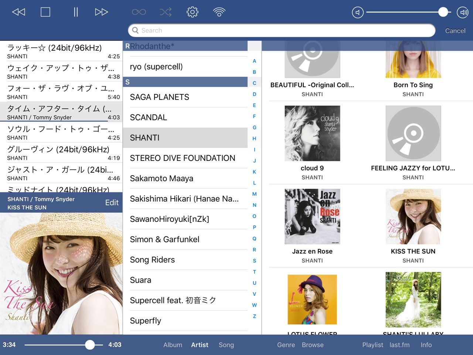This screenshot has height=355, width=473.
Task: Move the playback position slider knob
Action: (90, 345)
